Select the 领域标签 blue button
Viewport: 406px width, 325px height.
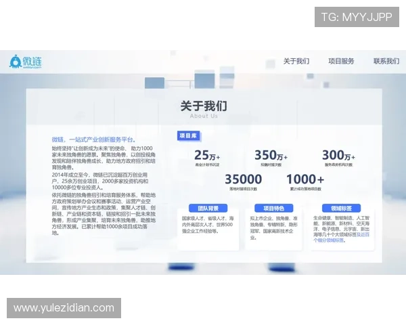[341, 208]
